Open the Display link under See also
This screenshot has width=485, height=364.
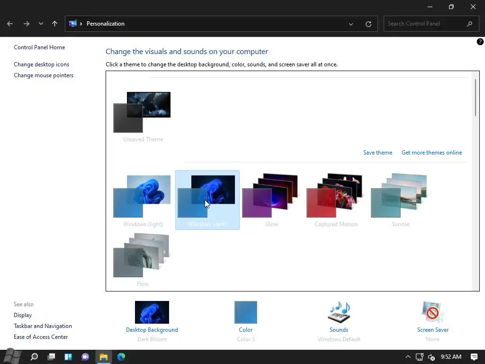[x=23, y=315]
